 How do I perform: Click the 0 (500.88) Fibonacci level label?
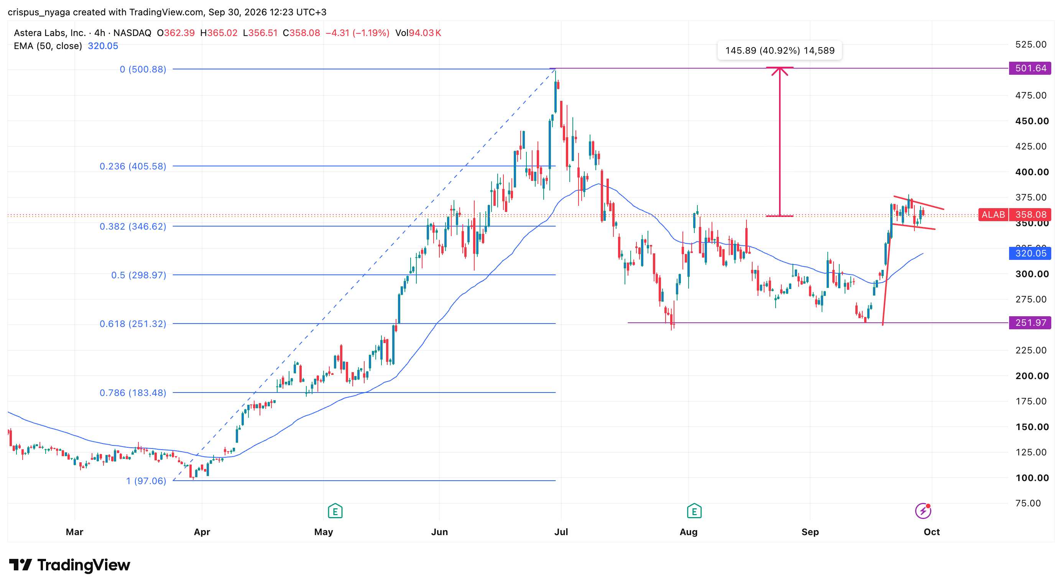point(143,69)
